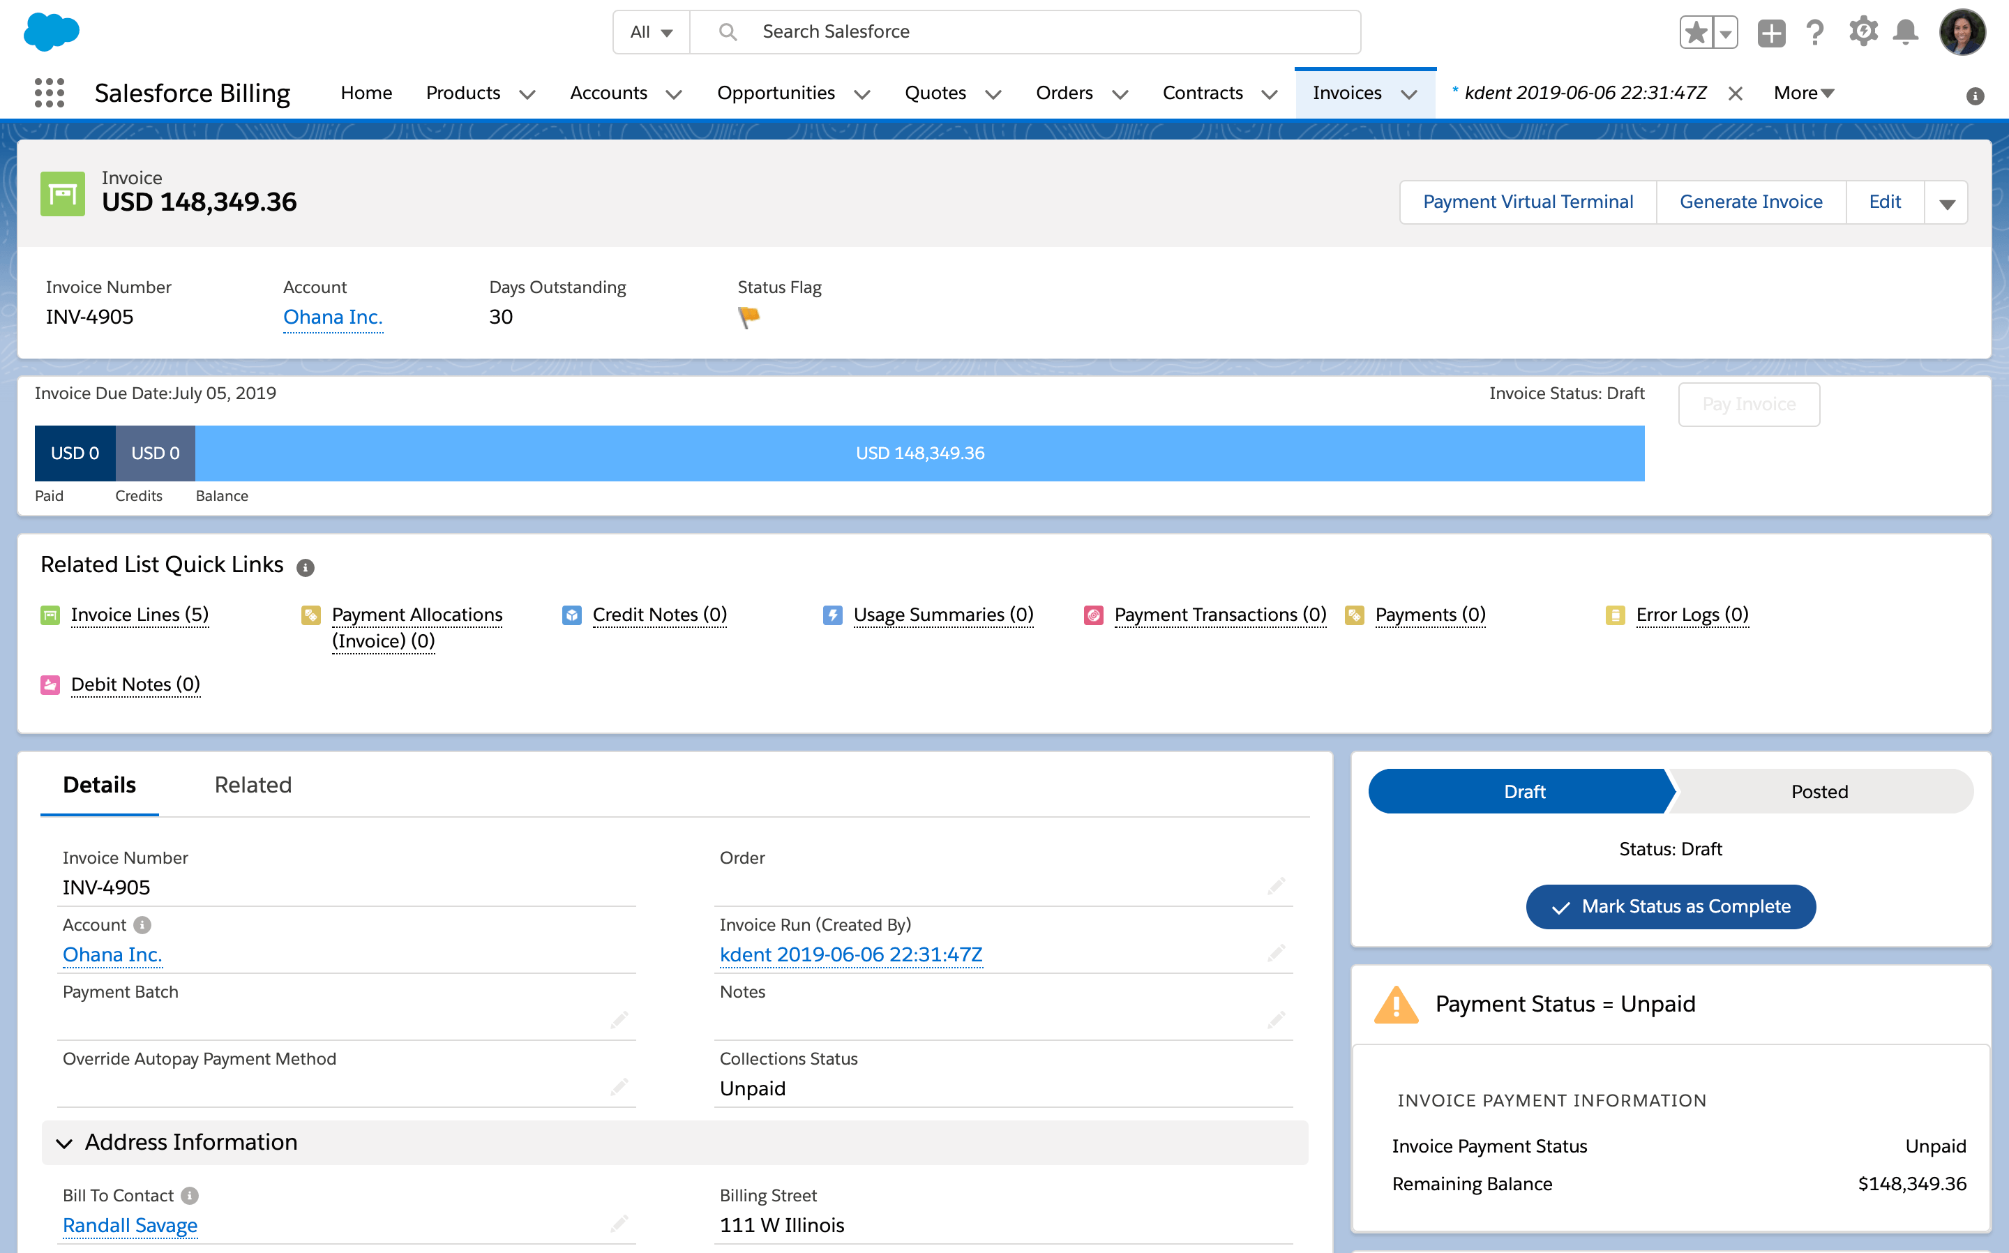Open the user profile avatar

pos(1962,31)
